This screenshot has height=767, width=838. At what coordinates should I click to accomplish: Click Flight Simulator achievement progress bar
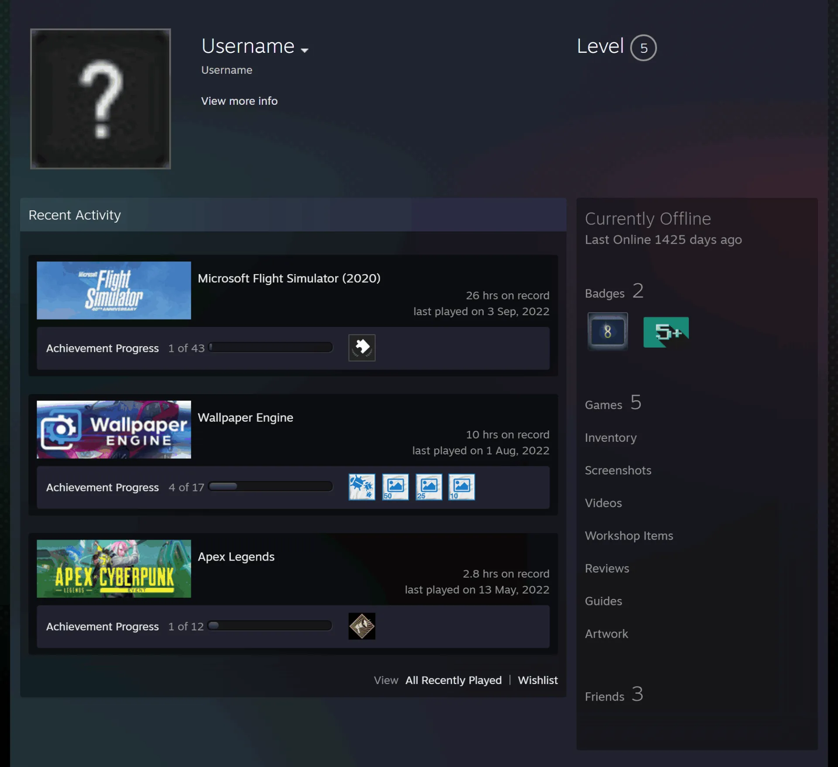pyautogui.click(x=271, y=347)
